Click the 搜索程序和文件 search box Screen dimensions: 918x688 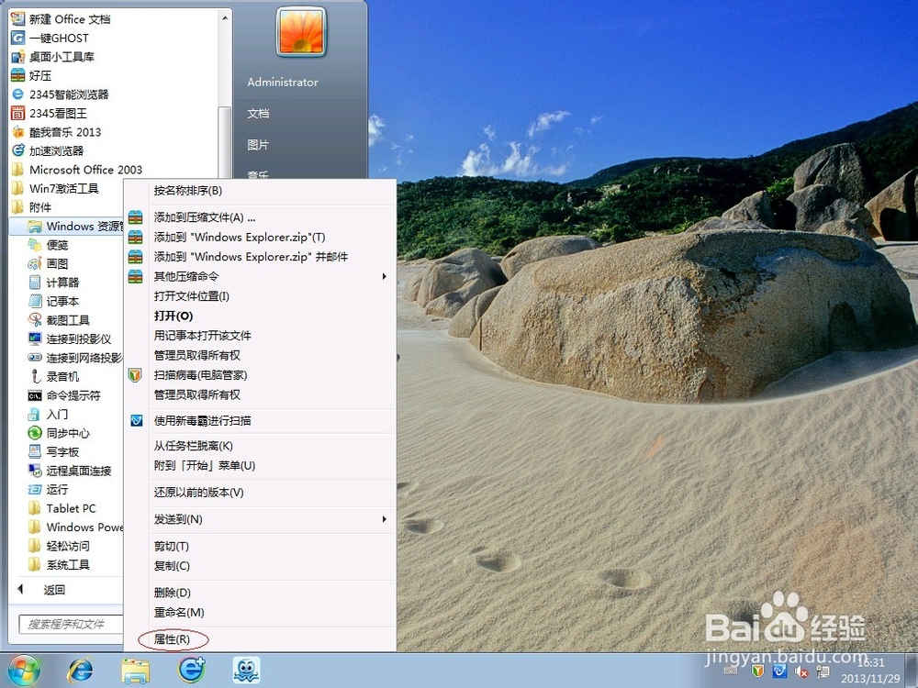coord(69,624)
